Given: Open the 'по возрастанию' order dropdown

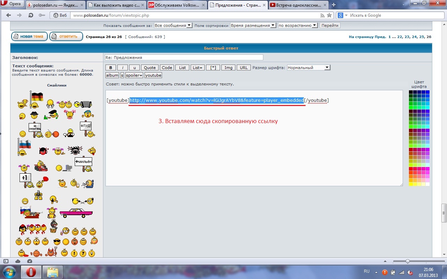Looking at the screenshot, I should [x=297, y=25].
